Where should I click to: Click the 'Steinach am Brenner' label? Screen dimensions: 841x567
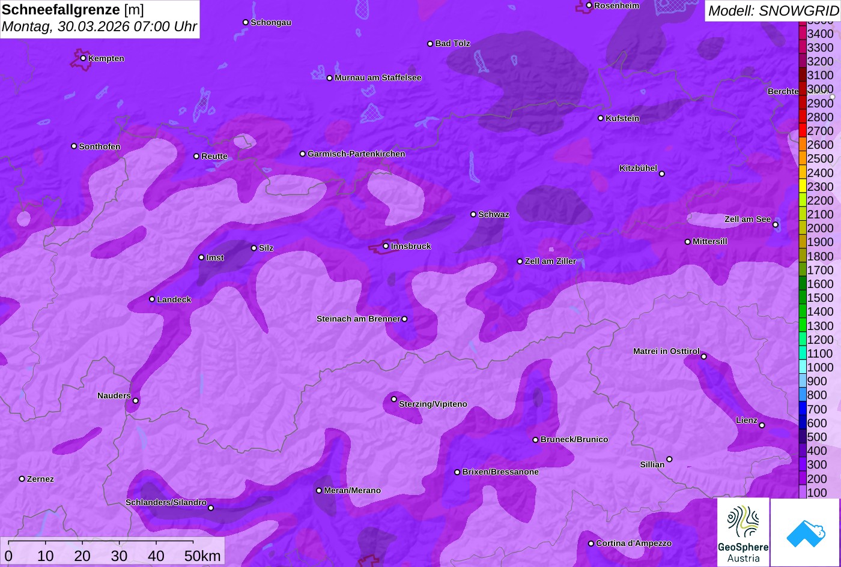point(358,319)
